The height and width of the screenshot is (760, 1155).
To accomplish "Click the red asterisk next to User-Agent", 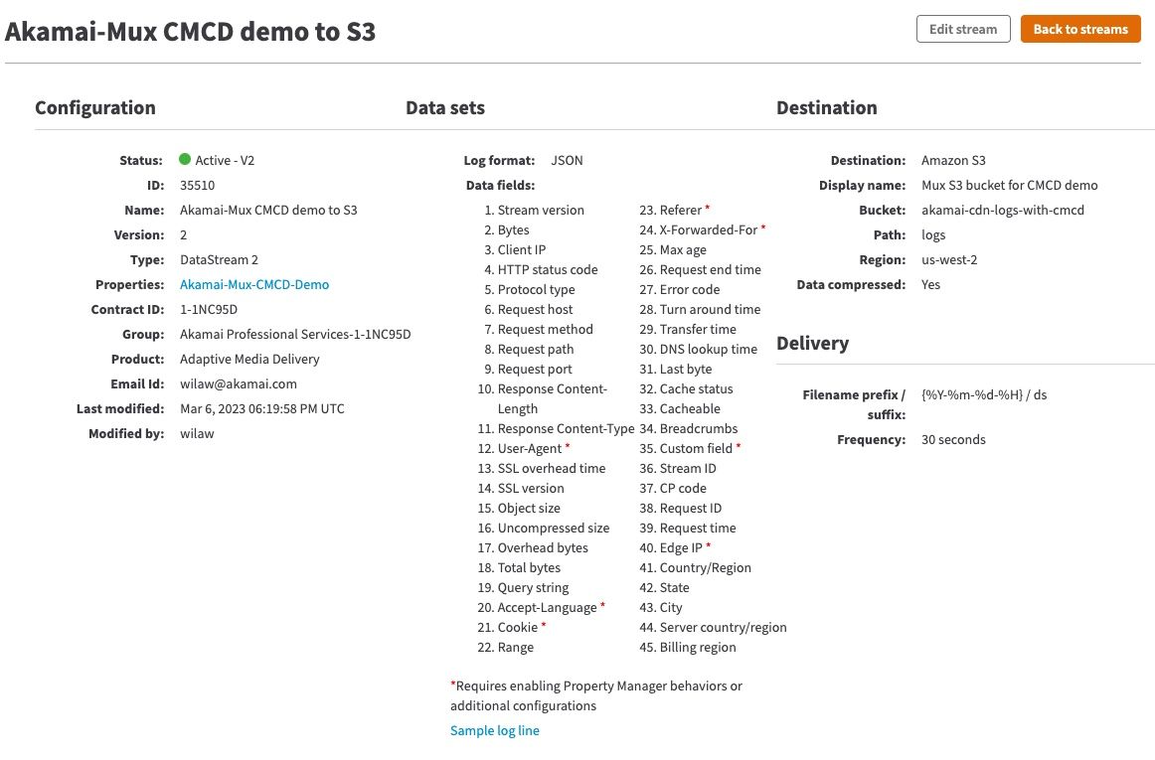I will [568, 447].
